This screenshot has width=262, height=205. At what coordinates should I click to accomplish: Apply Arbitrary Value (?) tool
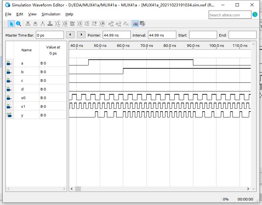click(94, 24)
